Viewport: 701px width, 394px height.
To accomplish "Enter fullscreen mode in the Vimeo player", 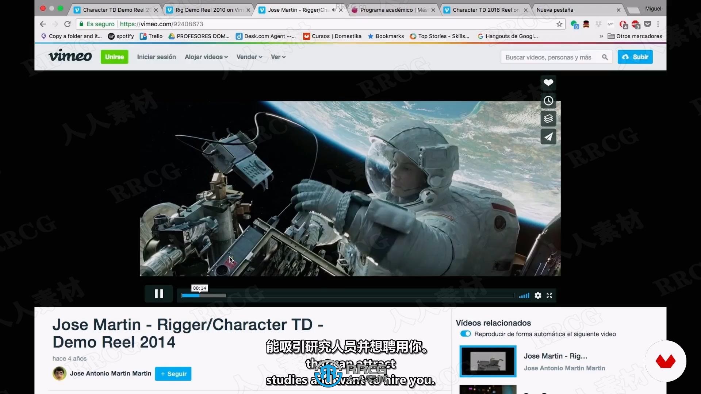I will click(549, 295).
